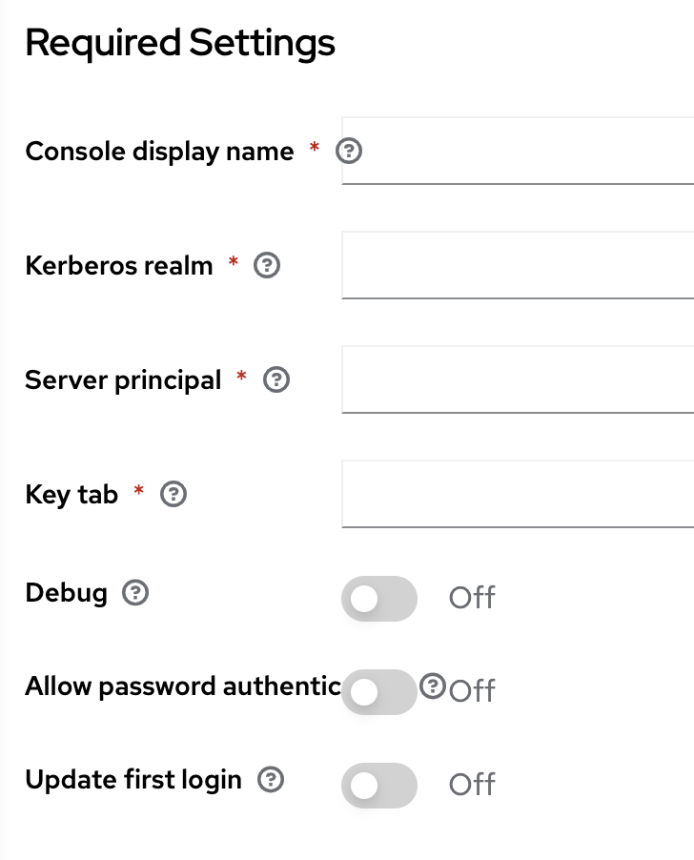Click the Off label near Update first login
Viewport: 694px width, 860px height.
pos(471,785)
